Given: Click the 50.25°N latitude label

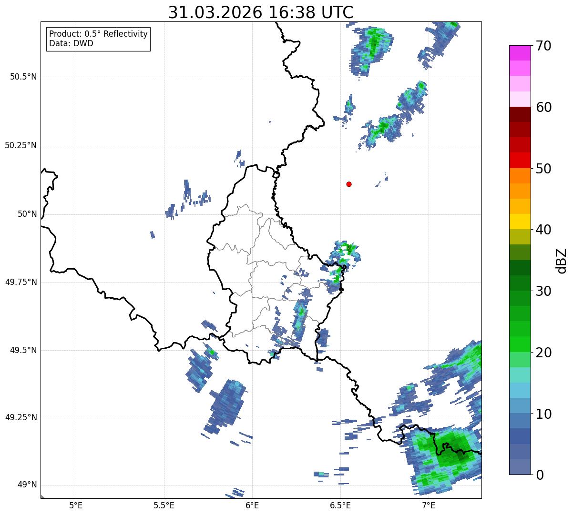Looking at the screenshot, I should pyautogui.click(x=21, y=145).
